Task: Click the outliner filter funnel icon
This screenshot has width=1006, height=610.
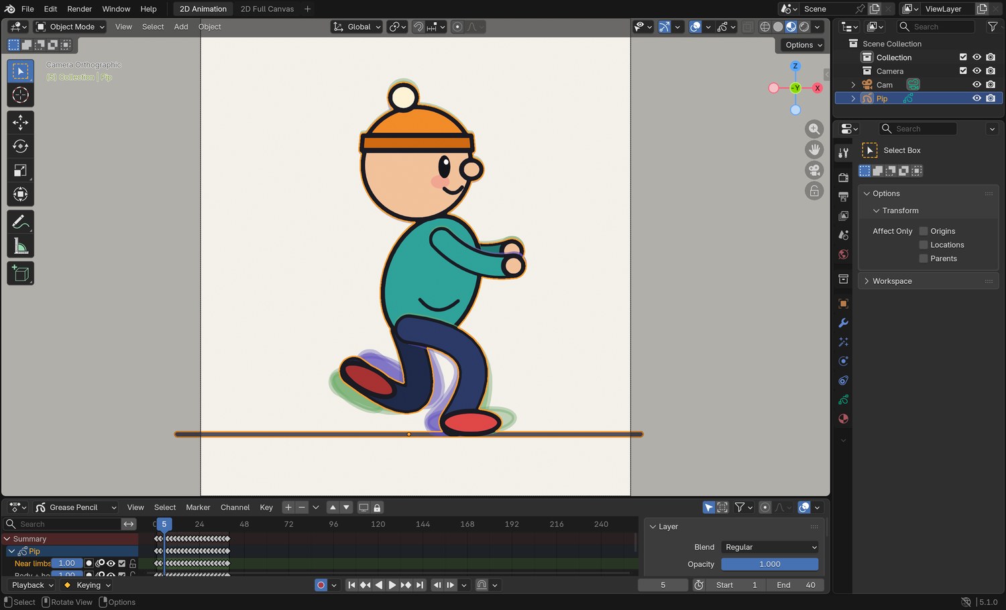Action: (x=993, y=27)
